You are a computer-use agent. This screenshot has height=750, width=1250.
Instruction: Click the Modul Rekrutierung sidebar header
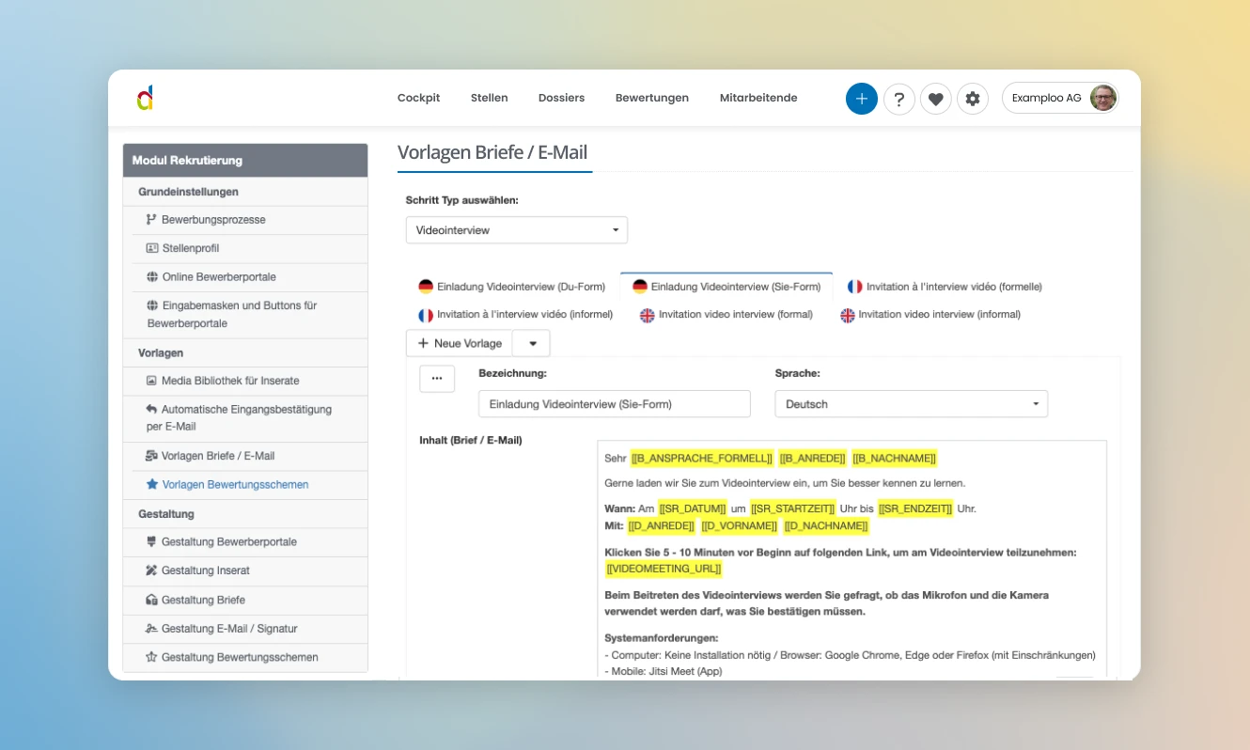[245, 161]
